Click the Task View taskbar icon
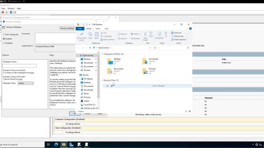The height and width of the screenshot is (148, 264). (x=48, y=144)
